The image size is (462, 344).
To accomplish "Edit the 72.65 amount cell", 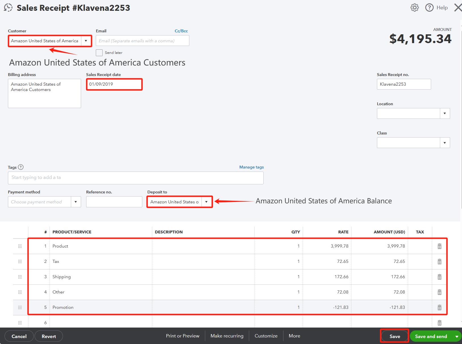I will (380, 261).
